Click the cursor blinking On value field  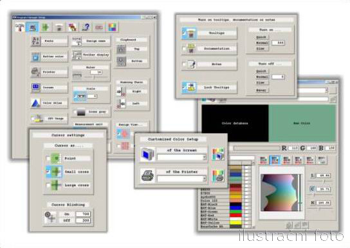83,214
